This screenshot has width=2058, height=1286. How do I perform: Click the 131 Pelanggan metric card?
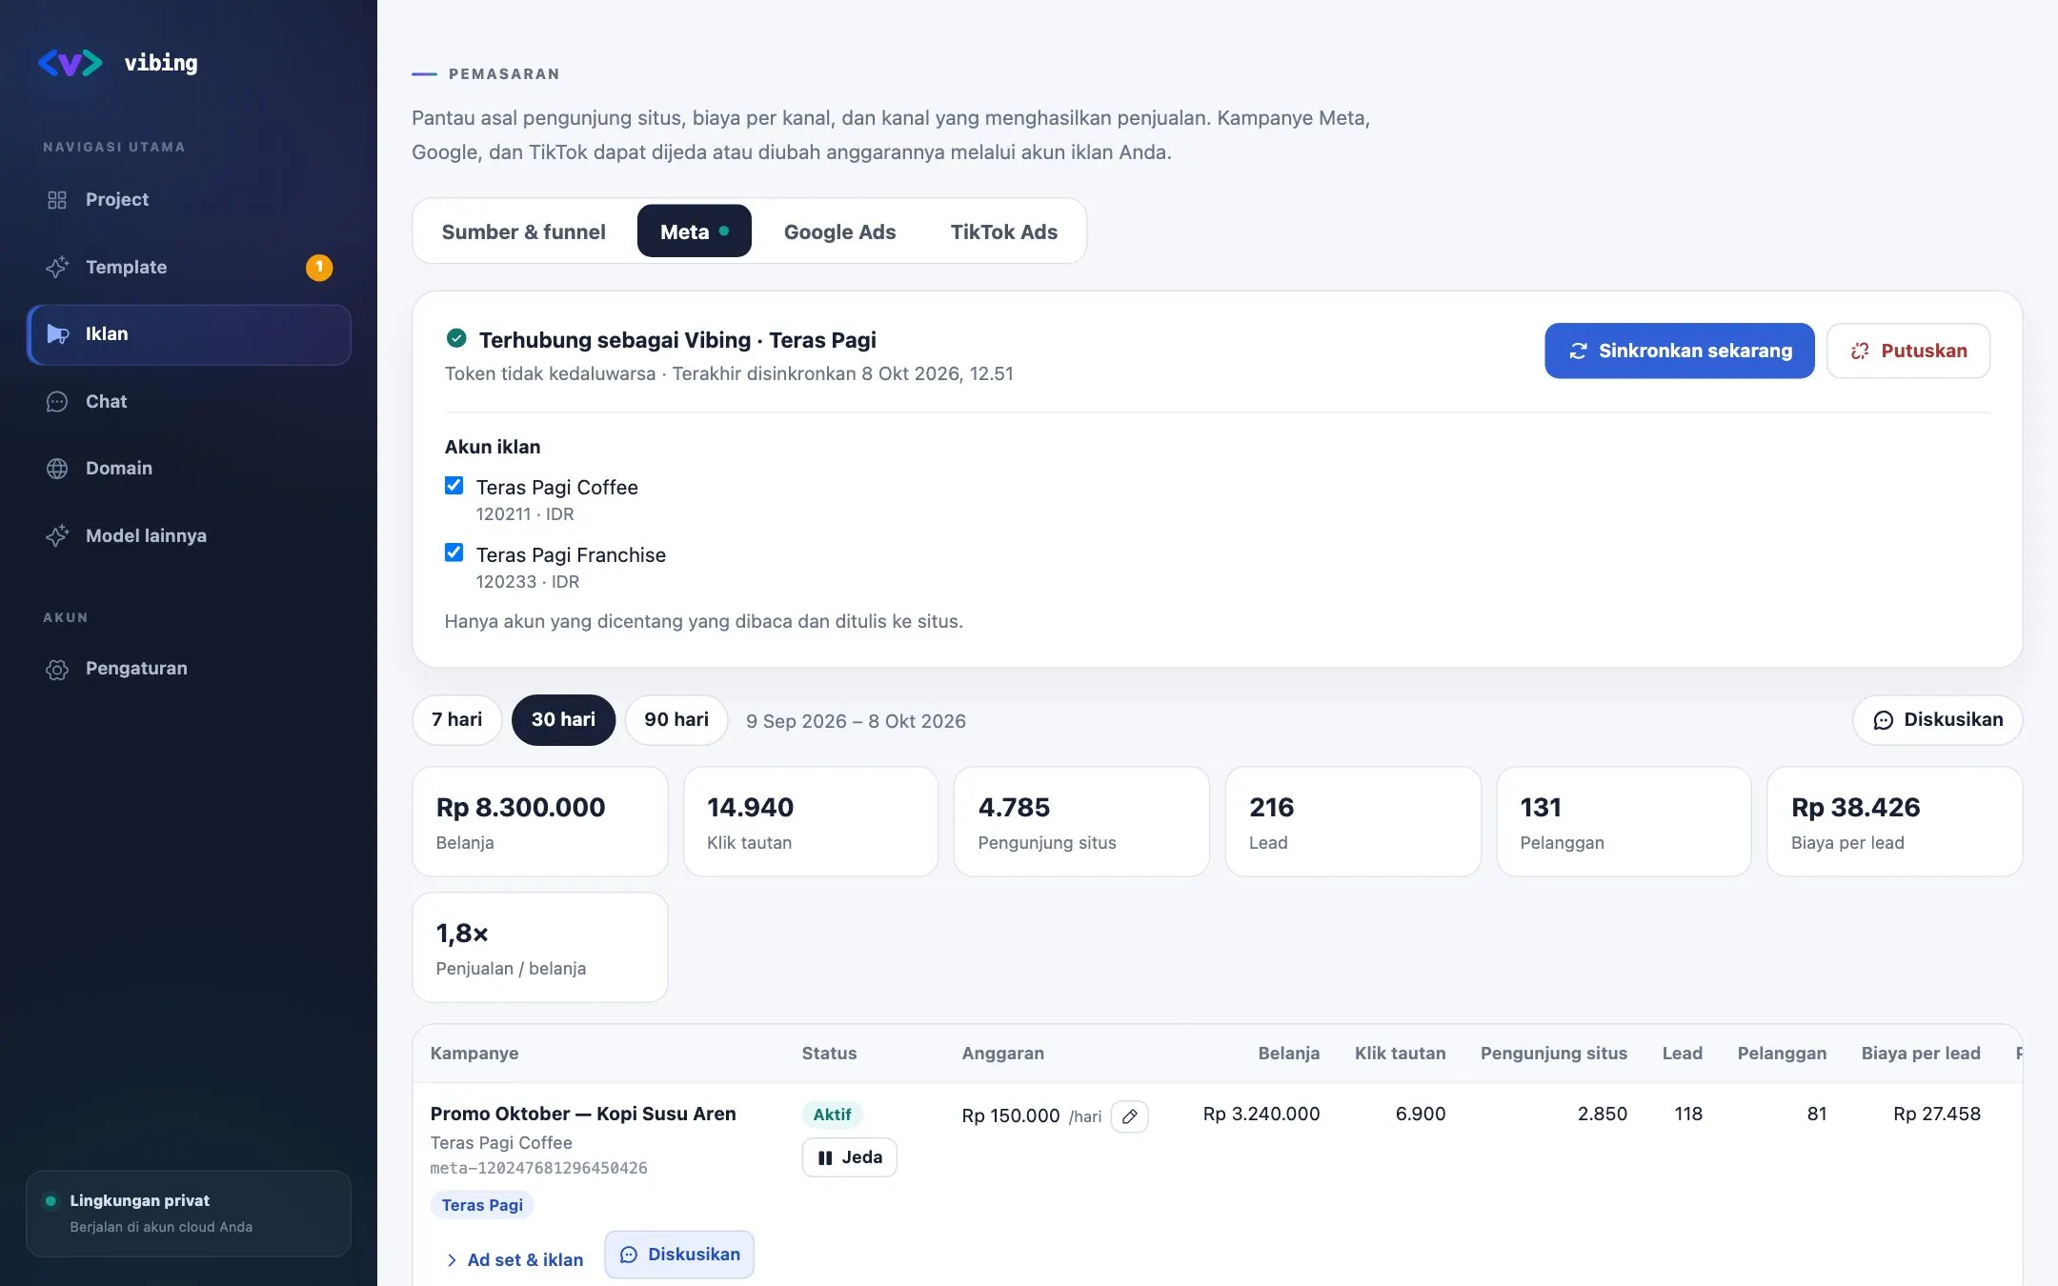coord(1624,821)
